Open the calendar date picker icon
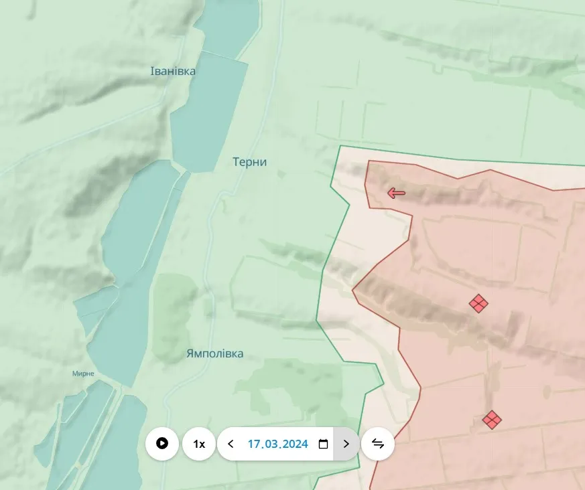Image resolution: width=585 pixels, height=490 pixels. 323,444
